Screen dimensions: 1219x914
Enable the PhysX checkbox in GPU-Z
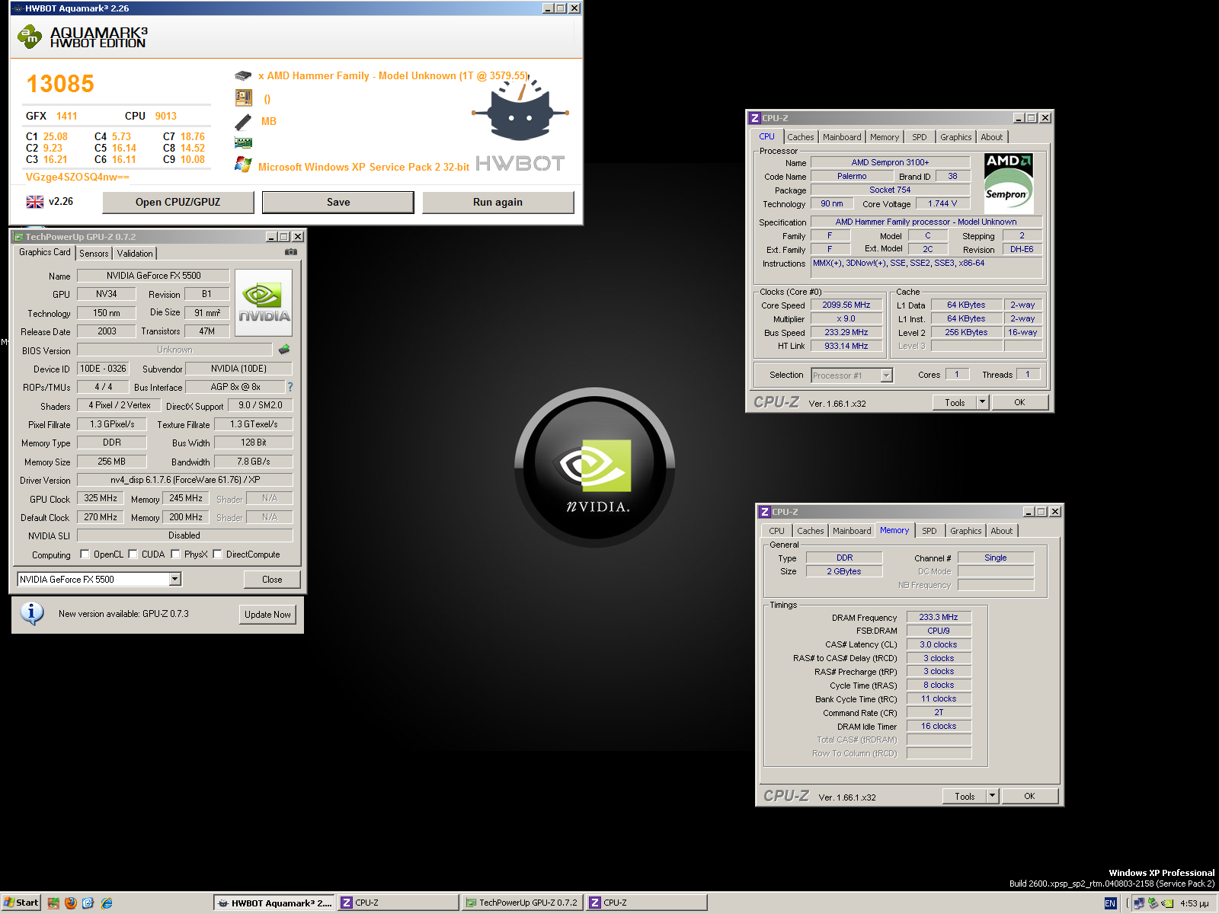point(175,554)
